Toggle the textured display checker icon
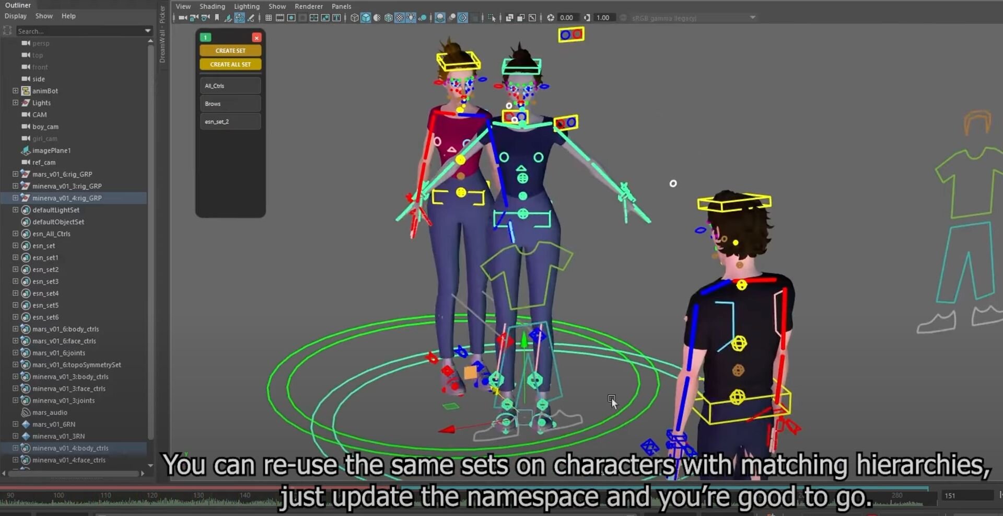 400,18
